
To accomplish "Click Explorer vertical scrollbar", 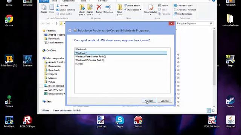I will coord(214,58).
